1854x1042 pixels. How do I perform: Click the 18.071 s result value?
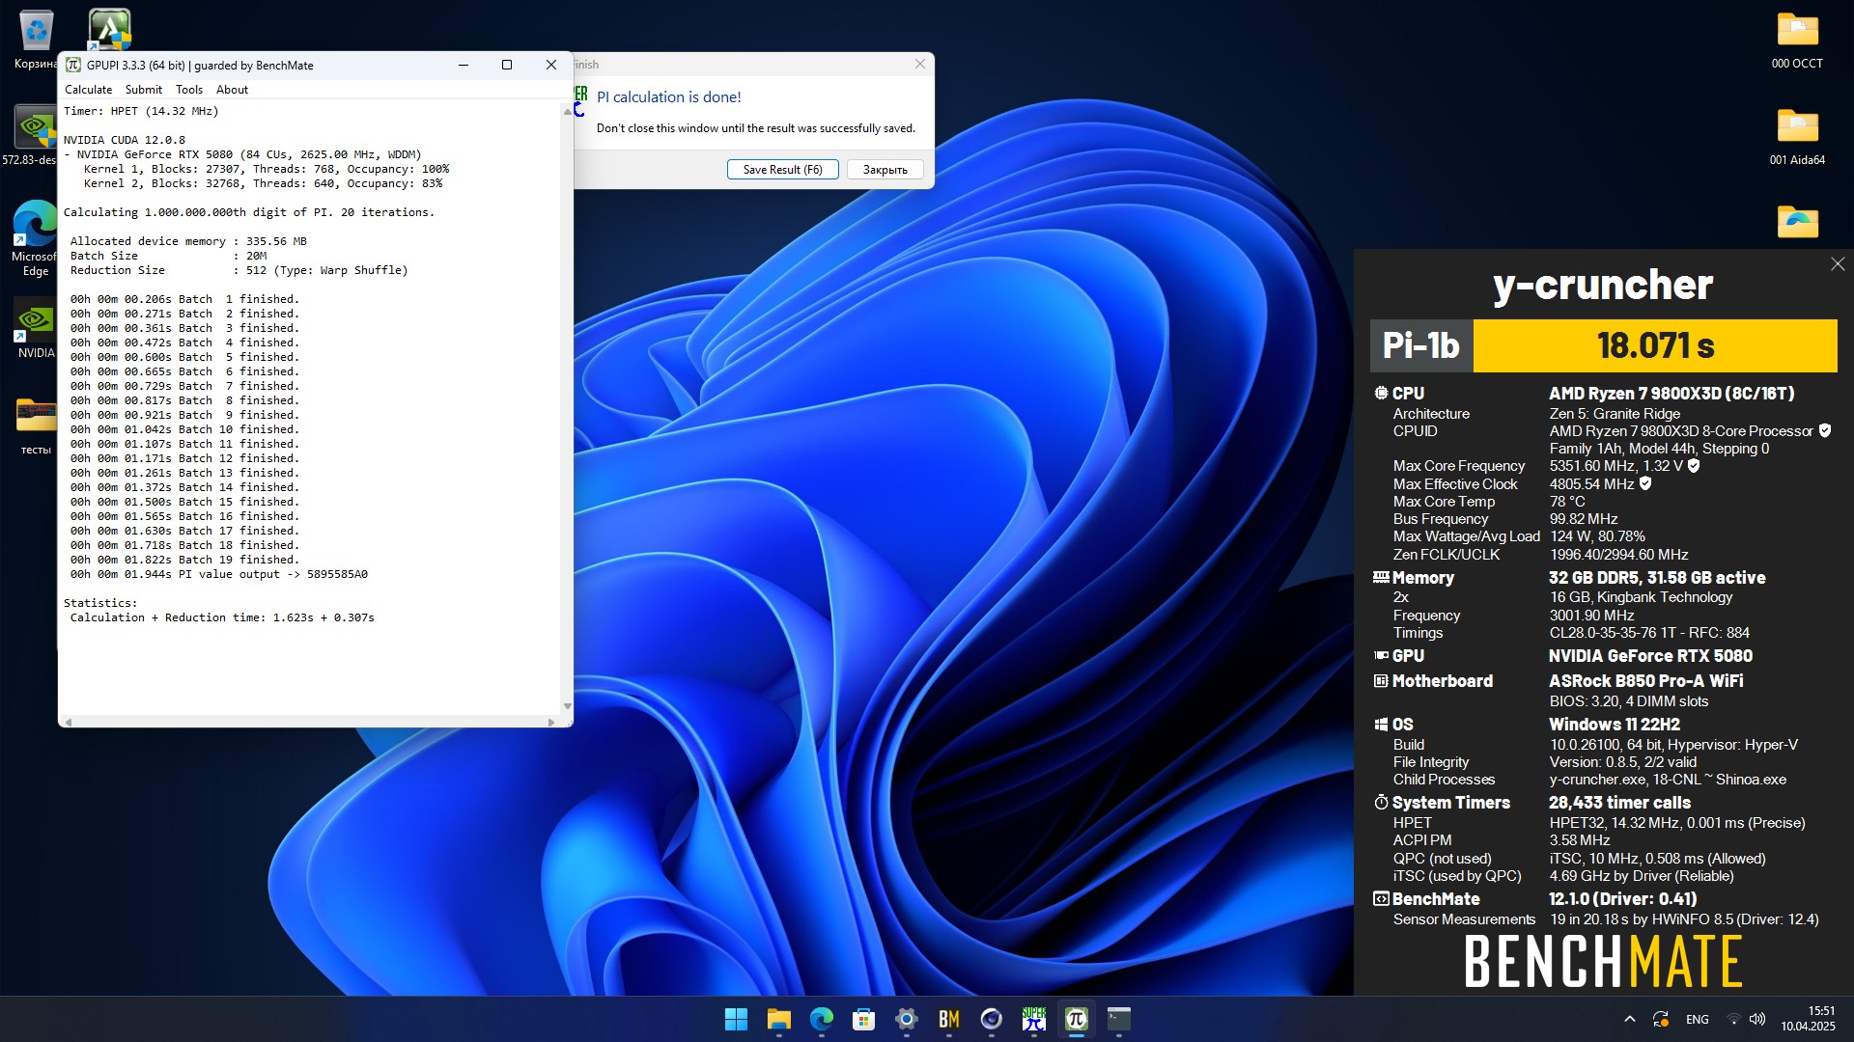1655,345
